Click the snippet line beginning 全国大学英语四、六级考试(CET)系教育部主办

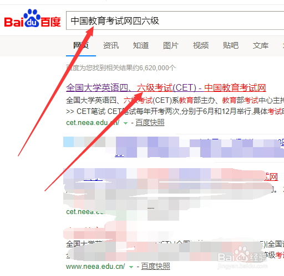(175, 100)
